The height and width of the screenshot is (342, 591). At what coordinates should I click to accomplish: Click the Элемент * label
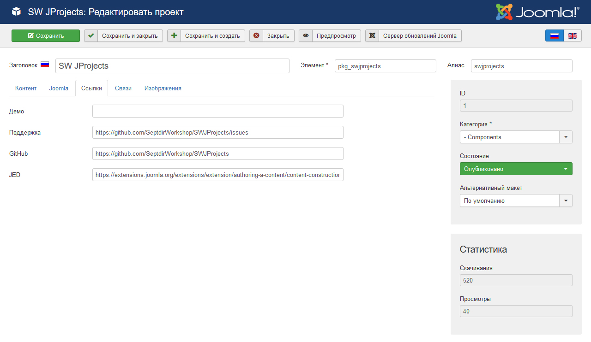pos(314,65)
